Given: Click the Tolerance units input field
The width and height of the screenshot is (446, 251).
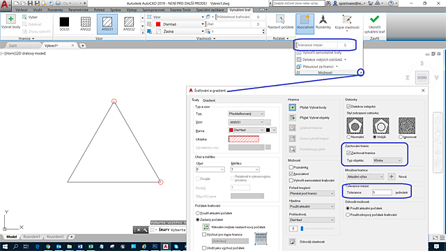Looking at the screenshot, I should 382,192.
